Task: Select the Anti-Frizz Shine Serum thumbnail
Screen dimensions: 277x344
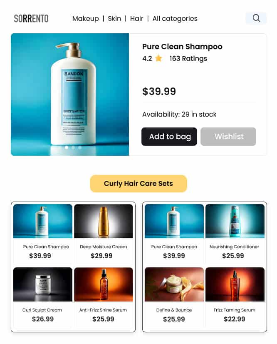Action: click(x=104, y=284)
